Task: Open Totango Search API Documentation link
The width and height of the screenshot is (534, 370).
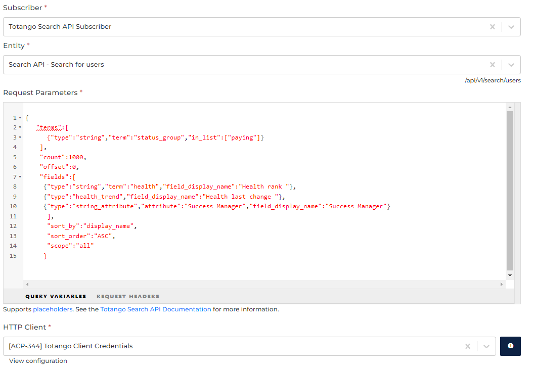Action: click(156, 309)
